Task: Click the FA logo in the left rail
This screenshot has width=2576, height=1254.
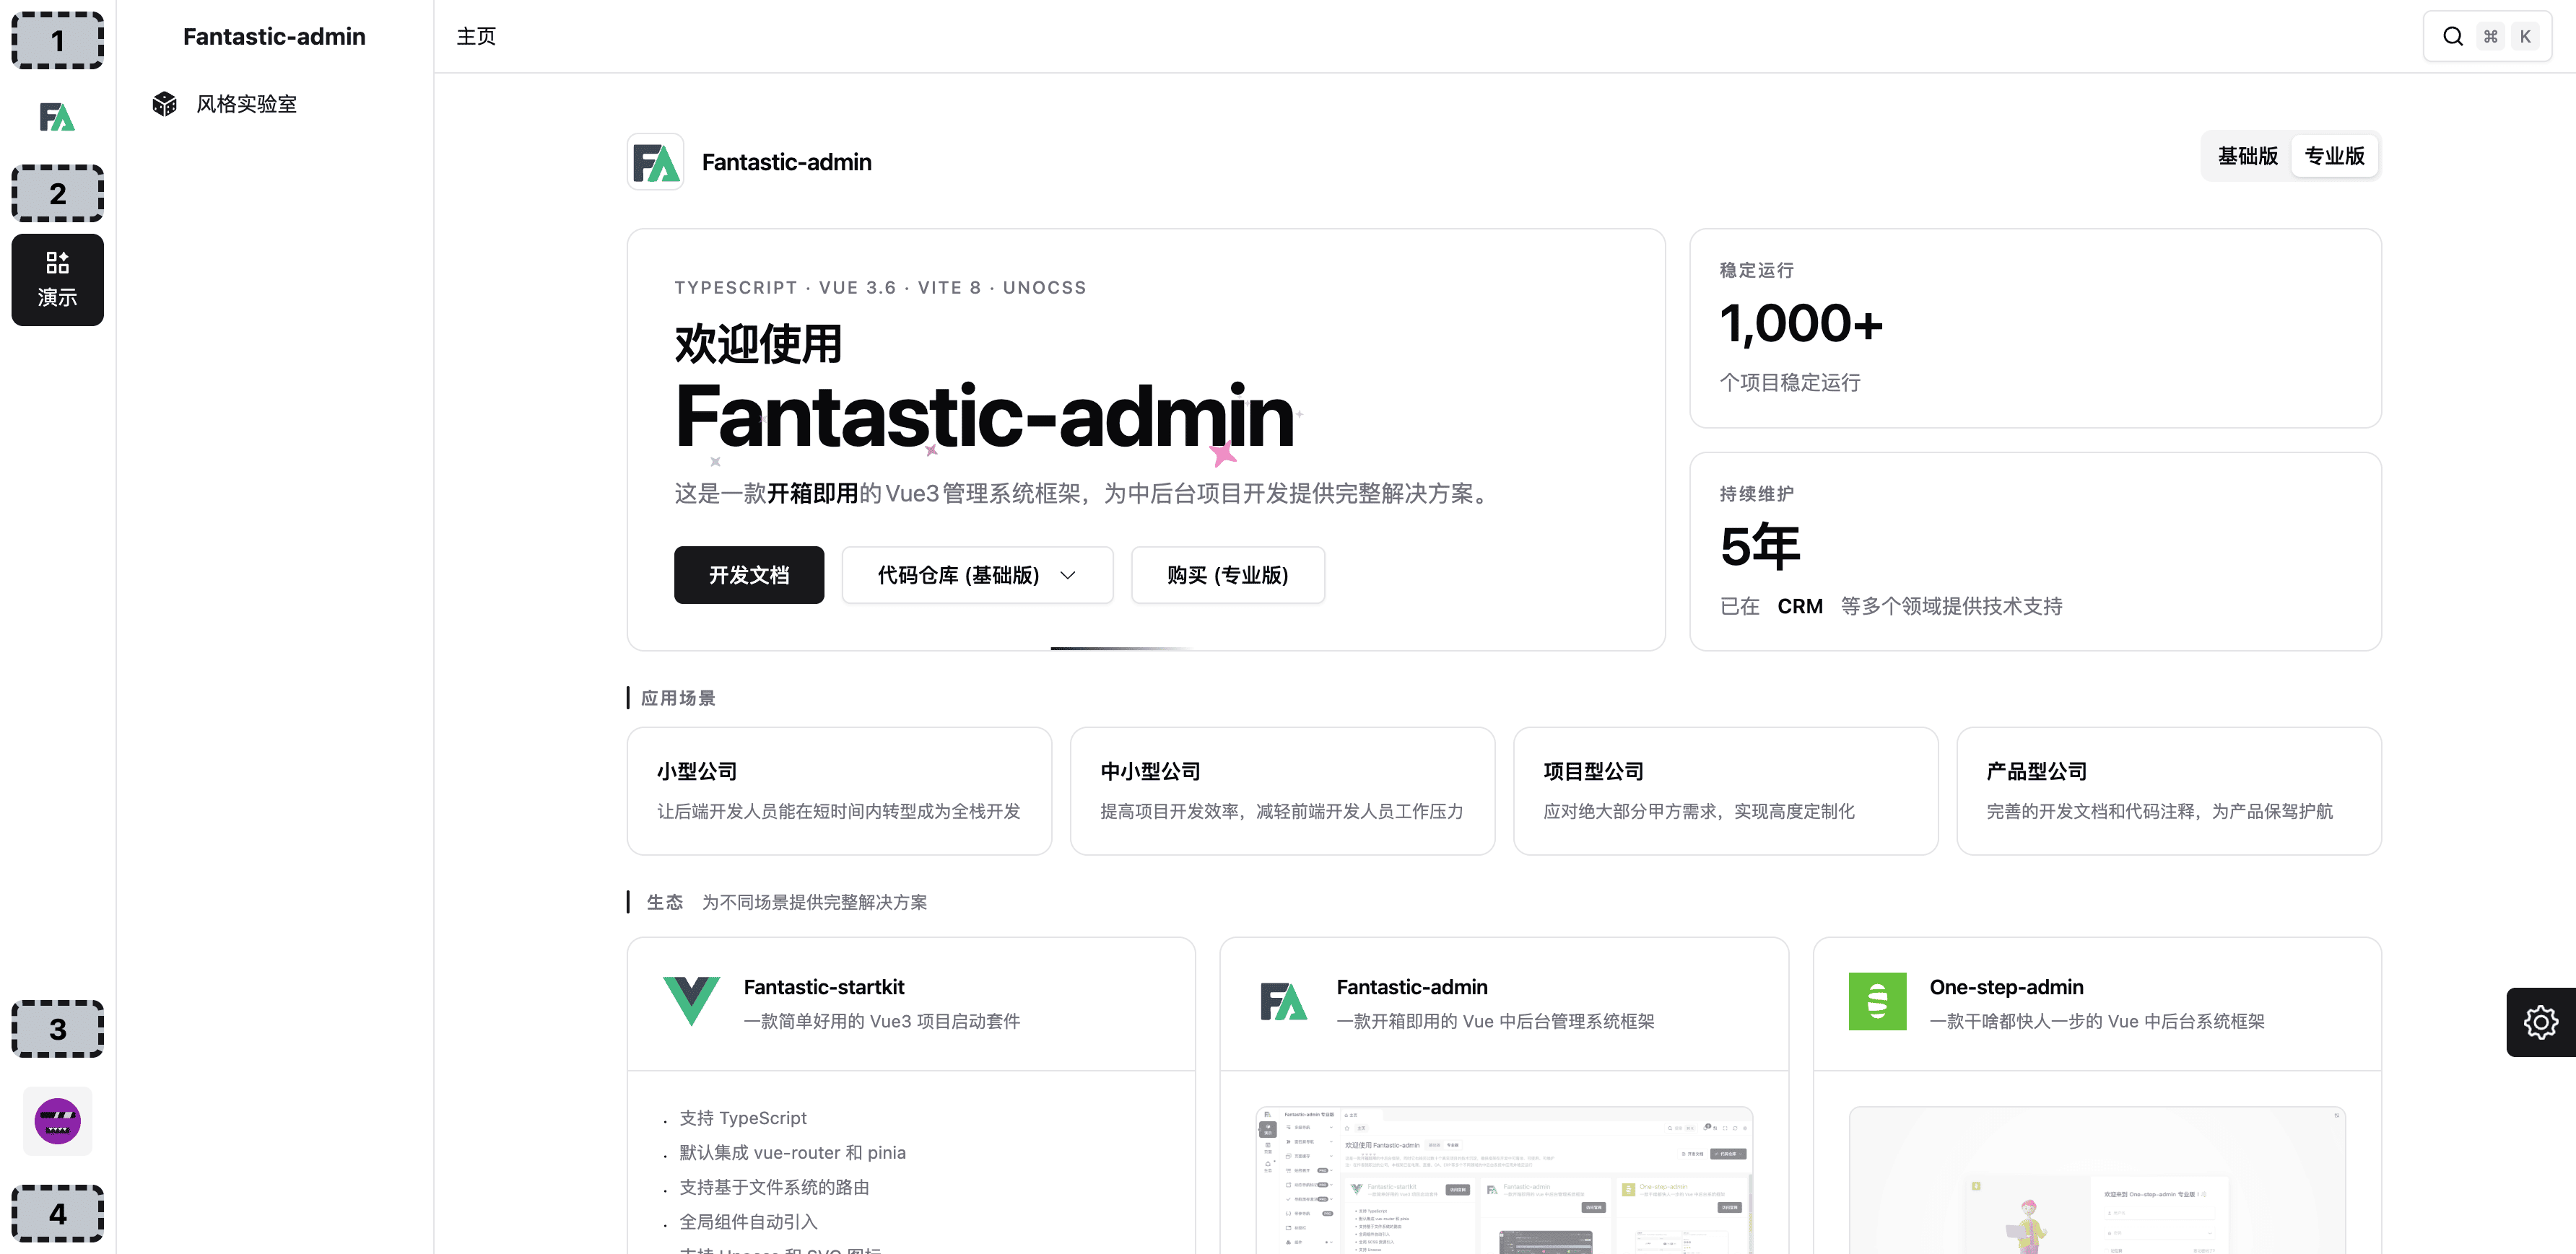Action: pos(57,117)
